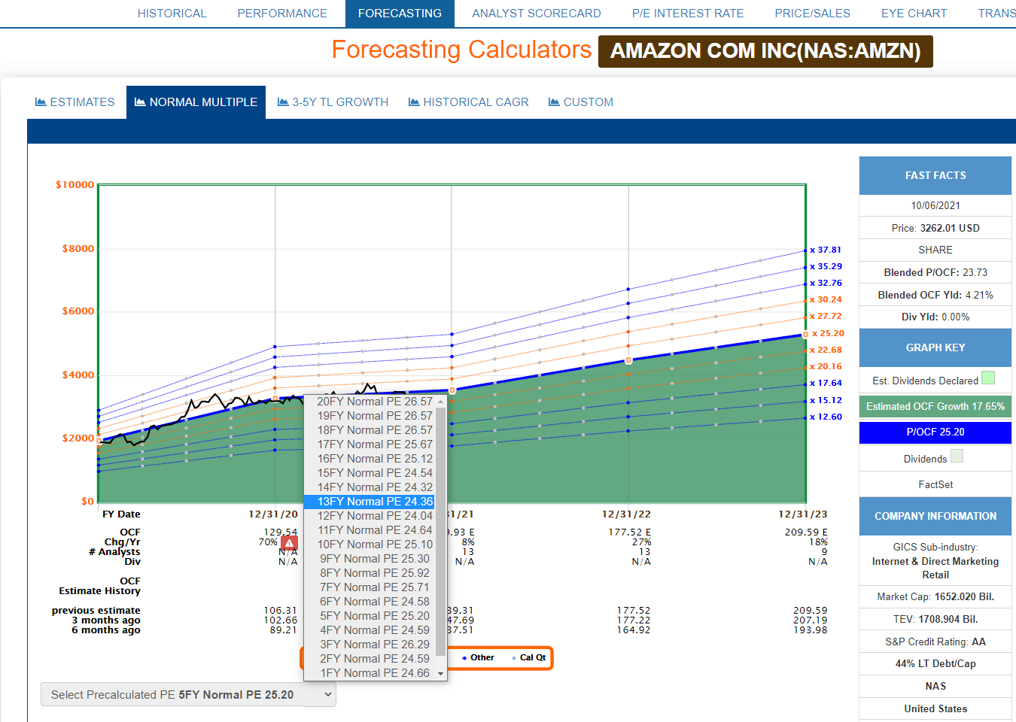Click the Blended P/OCF 23.73 row

(x=935, y=272)
